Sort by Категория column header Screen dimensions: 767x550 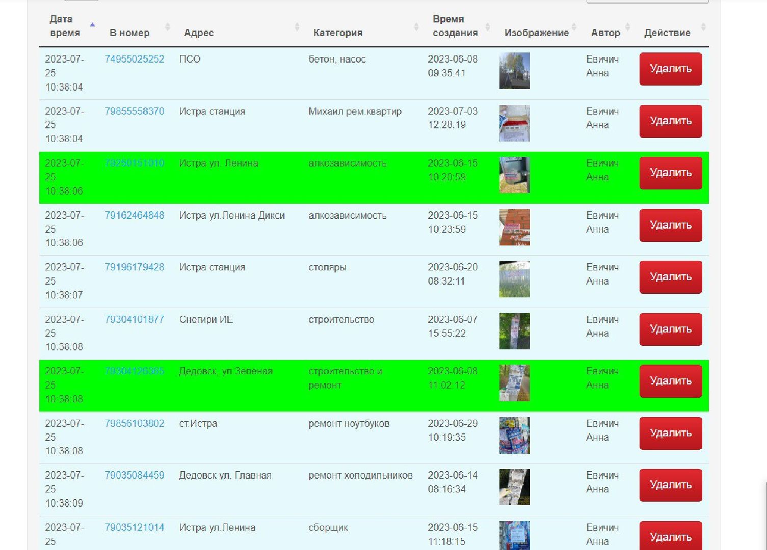337,33
